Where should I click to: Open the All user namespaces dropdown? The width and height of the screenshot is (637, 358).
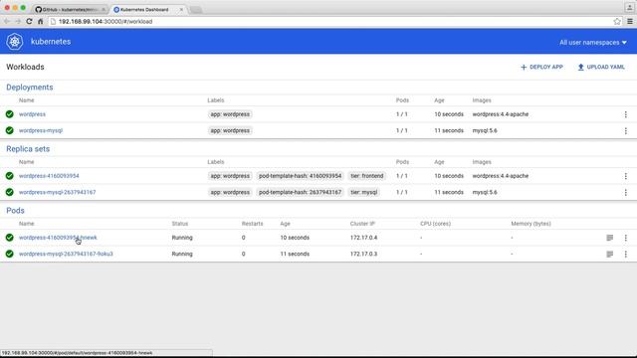(593, 42)
